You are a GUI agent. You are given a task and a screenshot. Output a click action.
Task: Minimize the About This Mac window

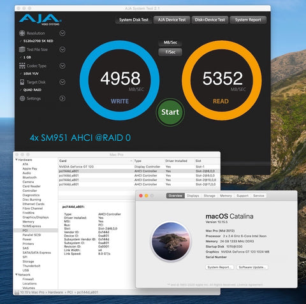coord(147,196)
